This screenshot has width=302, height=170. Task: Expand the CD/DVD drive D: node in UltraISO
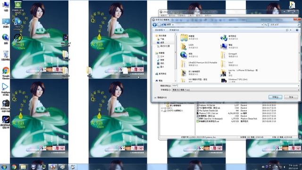pyautogui.click(x=162, y=111)
